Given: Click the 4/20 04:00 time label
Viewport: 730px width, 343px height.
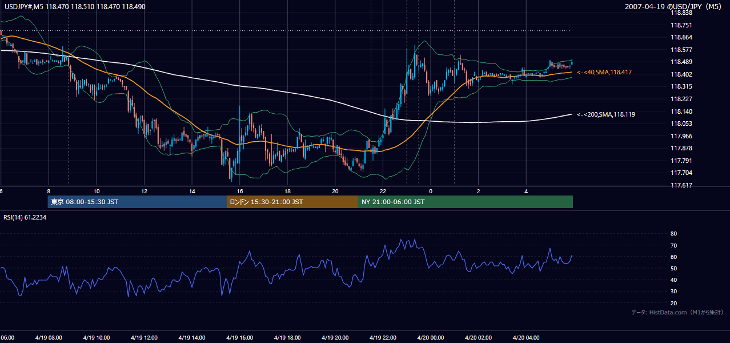Looking at the screenshot, I should [x=526, y=338].
